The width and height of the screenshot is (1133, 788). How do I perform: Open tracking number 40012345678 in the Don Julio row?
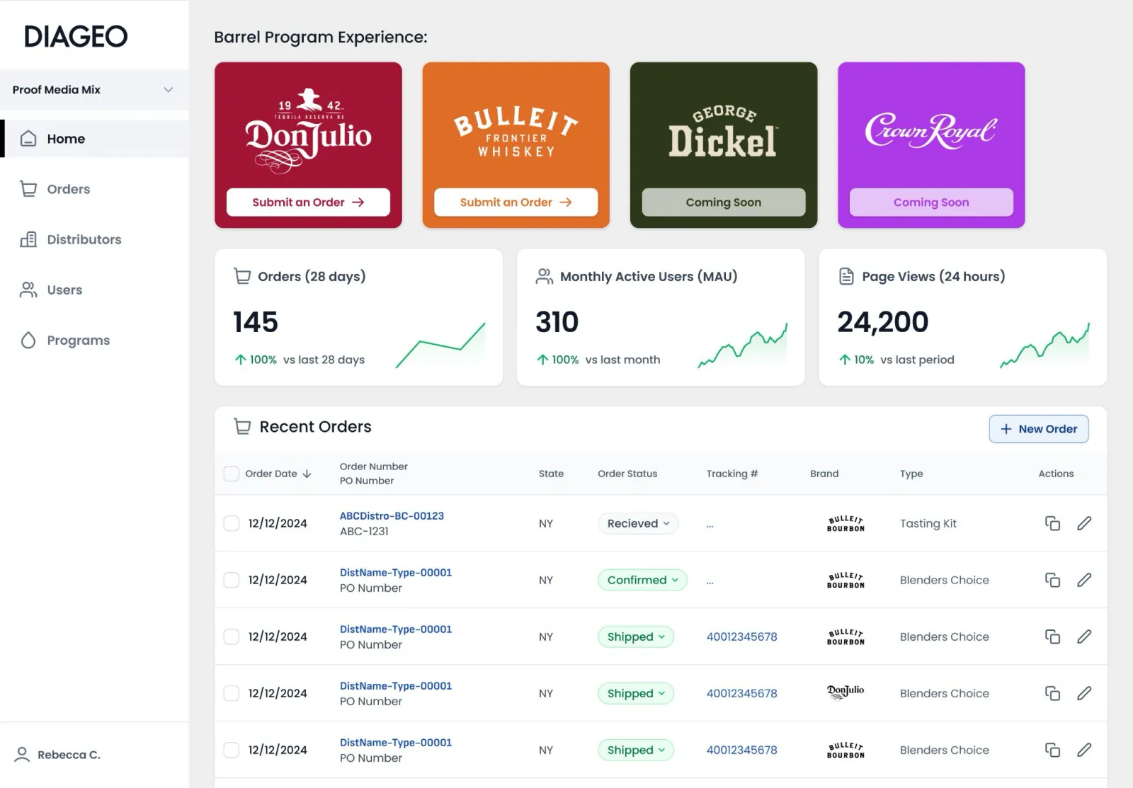pyautogui.click(x=741, y=693)
